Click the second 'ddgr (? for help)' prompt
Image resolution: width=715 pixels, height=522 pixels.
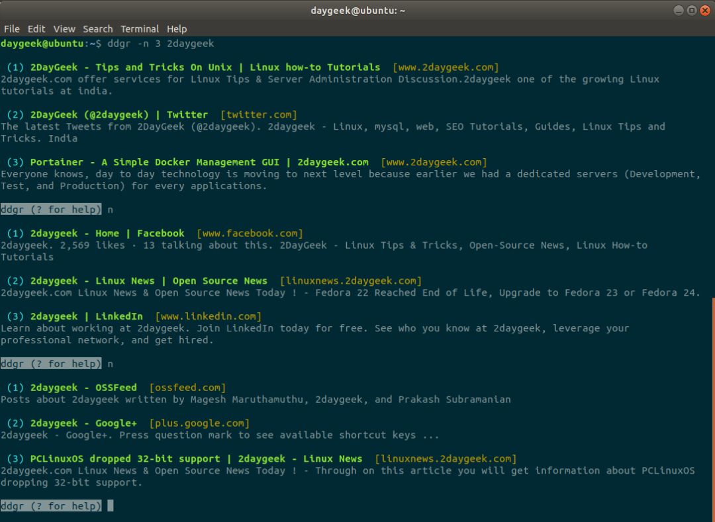50,363
